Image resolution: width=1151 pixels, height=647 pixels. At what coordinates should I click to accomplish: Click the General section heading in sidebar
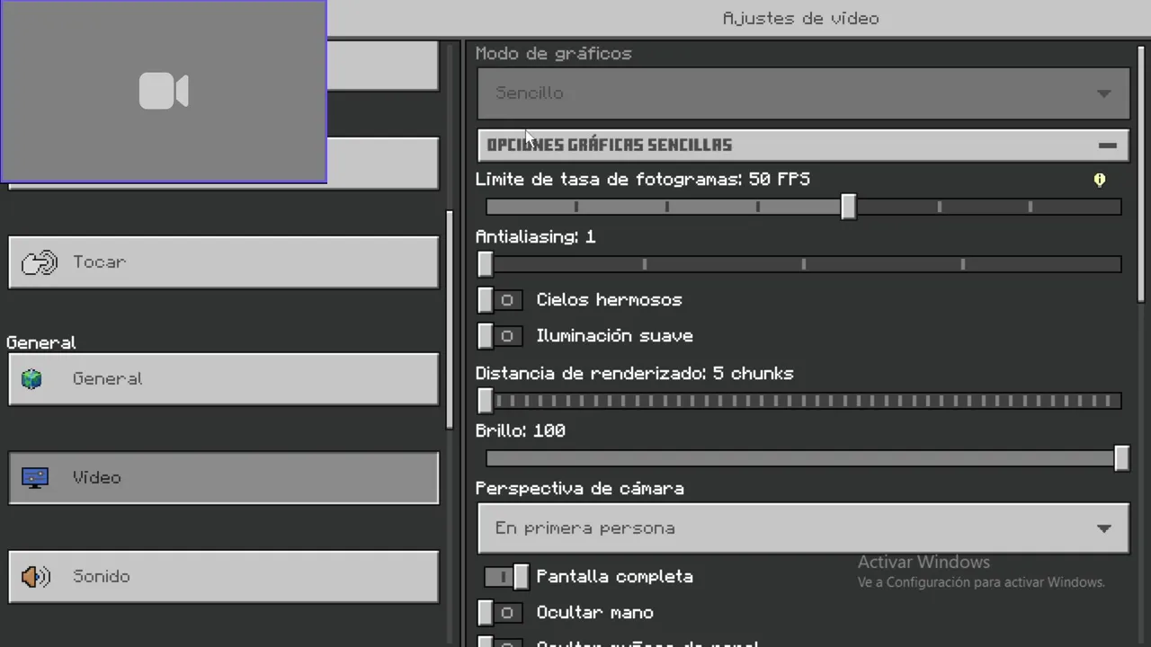point(41,342)
